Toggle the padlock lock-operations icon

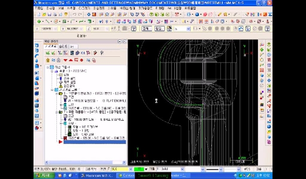coord(48,60)
